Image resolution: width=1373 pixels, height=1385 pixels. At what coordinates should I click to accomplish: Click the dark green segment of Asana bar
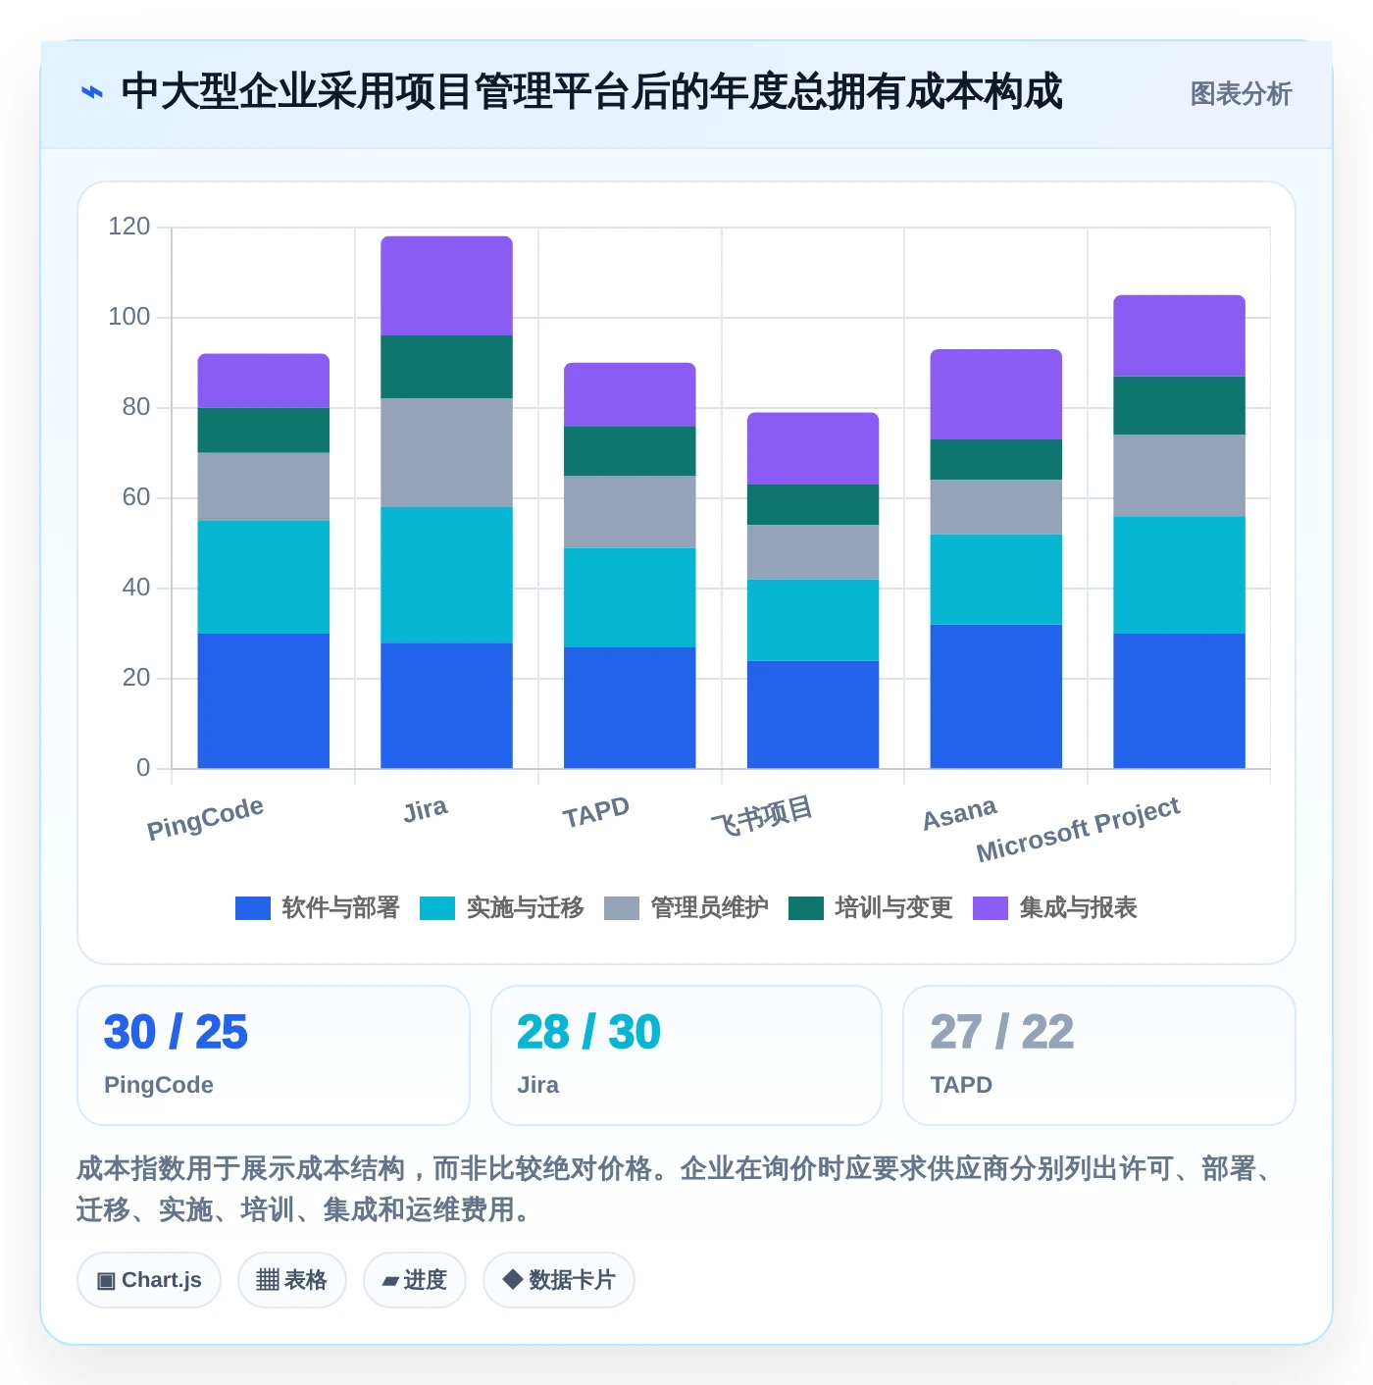[x=995, y=460]
